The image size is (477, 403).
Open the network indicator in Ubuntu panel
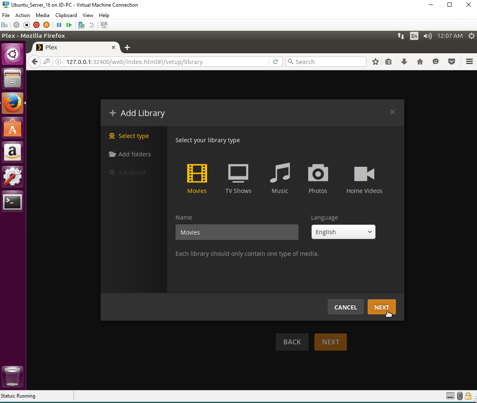click(400, 36)
